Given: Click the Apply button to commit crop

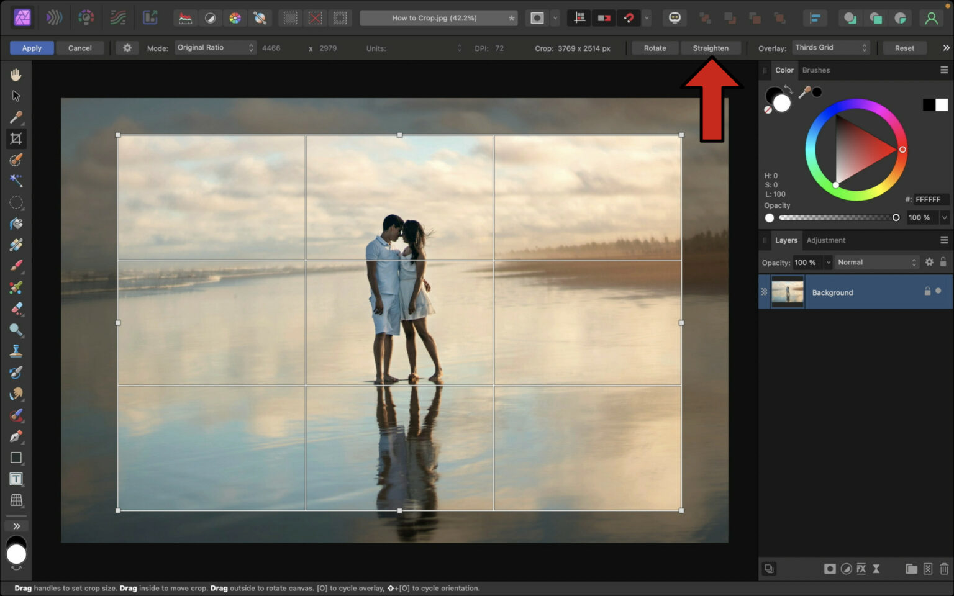Looking at the screenshot, I should click(x=32, y=48).
